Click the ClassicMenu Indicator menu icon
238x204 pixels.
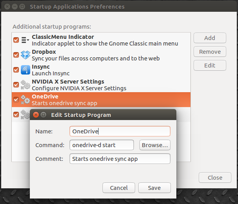(25, 40)
